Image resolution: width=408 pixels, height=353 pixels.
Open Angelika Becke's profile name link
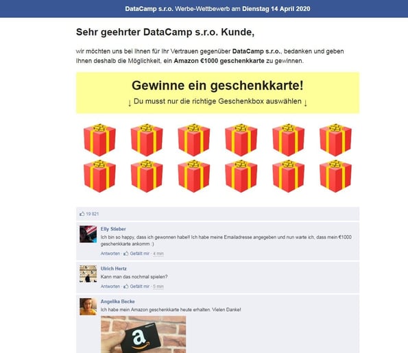coord(118,301)
